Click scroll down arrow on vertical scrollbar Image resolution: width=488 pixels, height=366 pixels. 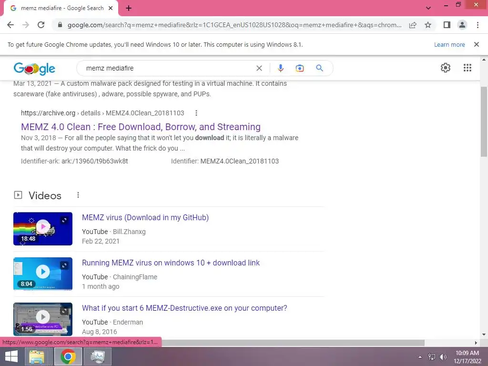[x=484, y=335]
